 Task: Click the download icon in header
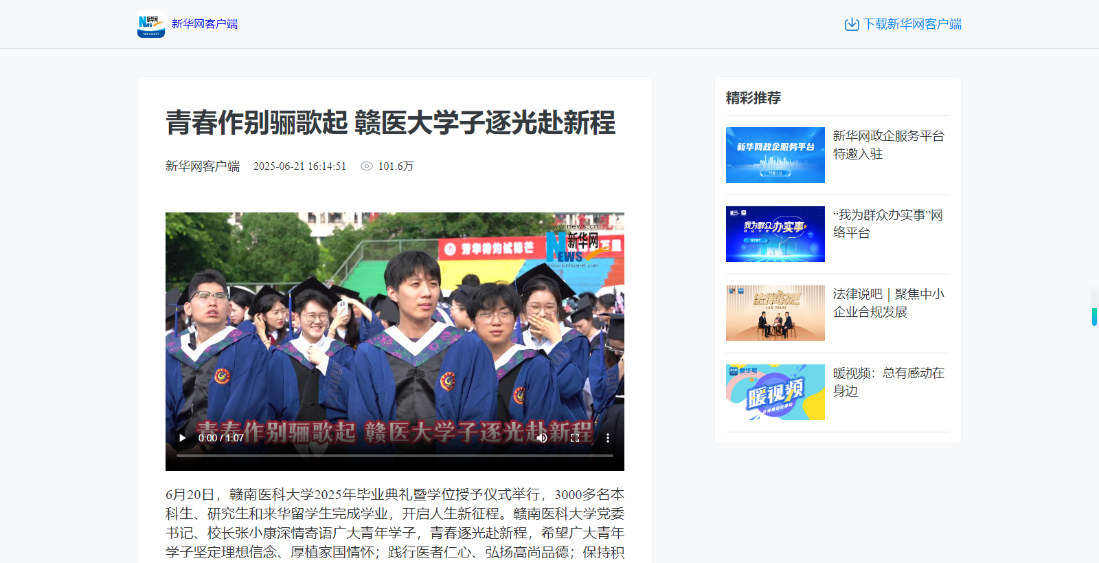(852, 24)
